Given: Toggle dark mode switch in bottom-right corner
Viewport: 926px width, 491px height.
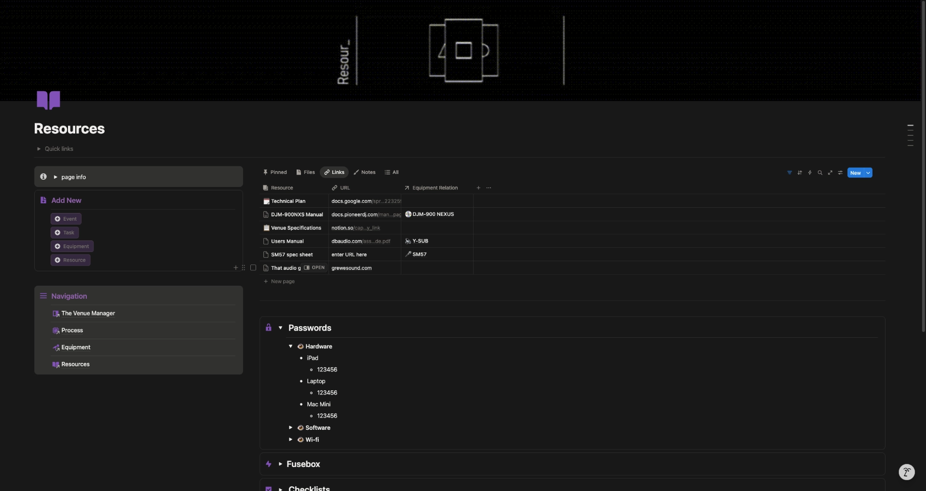Looking at the screenshot, I should pos(907,472).
